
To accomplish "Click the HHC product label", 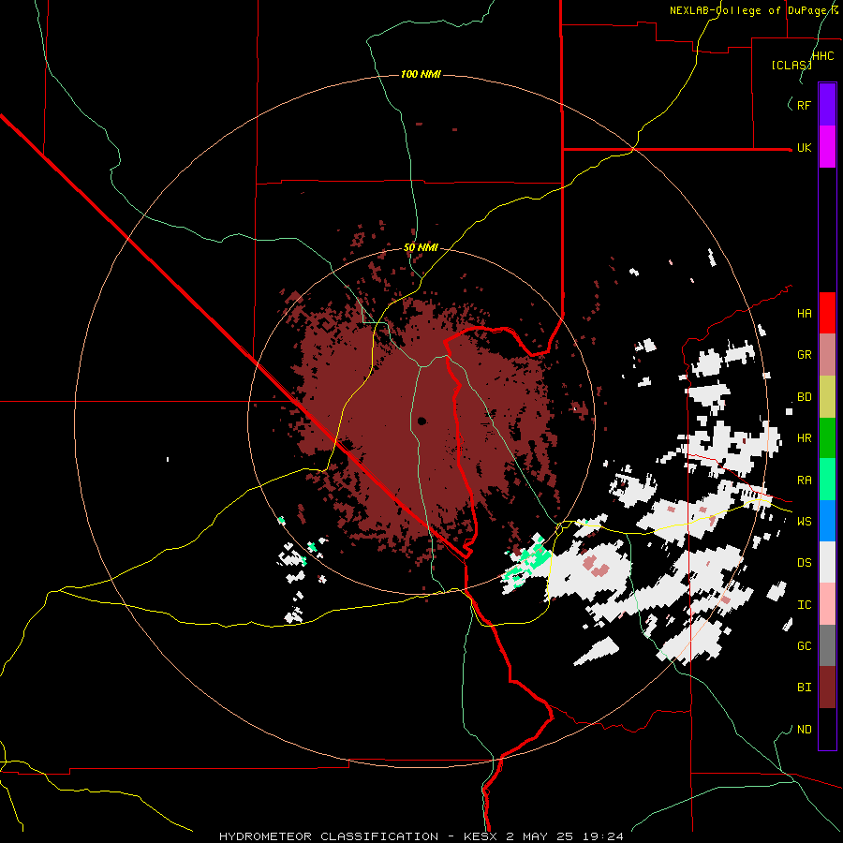I will tap(822, 56).
